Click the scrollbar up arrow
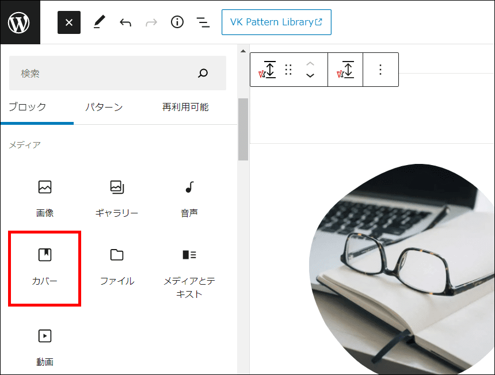This screenshot has width=495, height=375. click(243, 51)
